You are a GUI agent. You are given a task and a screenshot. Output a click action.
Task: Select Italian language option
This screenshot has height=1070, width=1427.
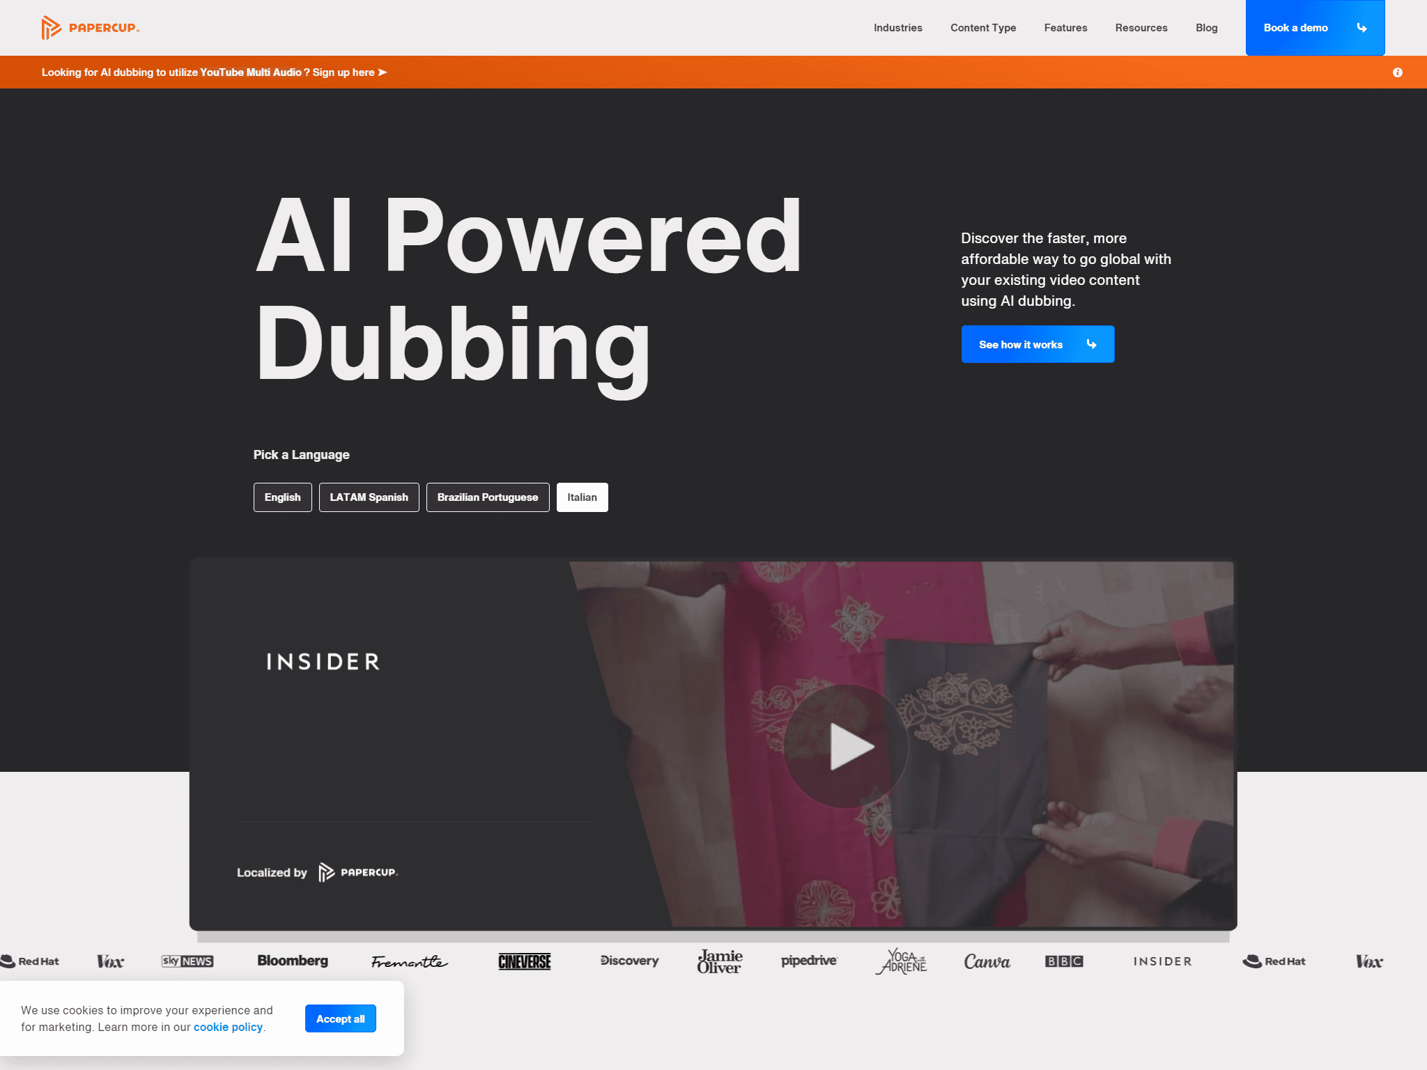click(x=582, y=497)
